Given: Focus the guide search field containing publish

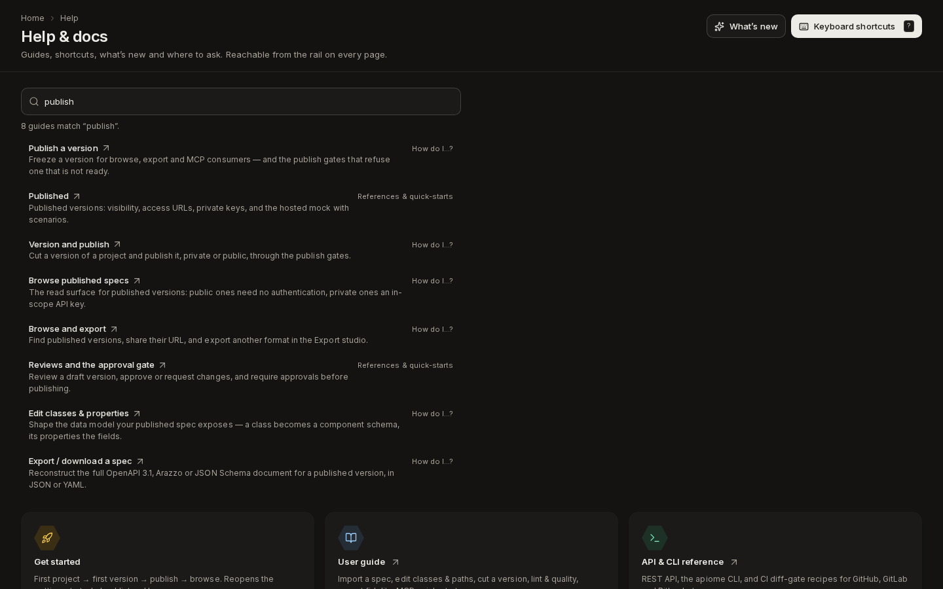Looking at the screenshot, I should [241, 101].
